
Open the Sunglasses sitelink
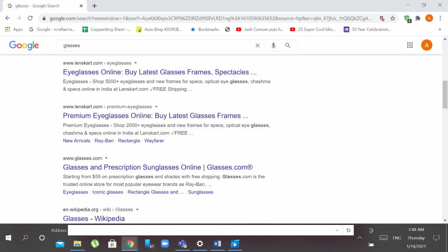tap(200, 192)
